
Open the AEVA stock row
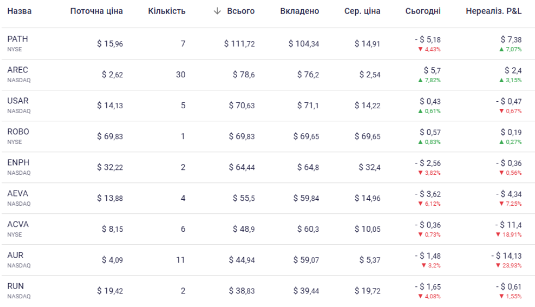[17, 193]
